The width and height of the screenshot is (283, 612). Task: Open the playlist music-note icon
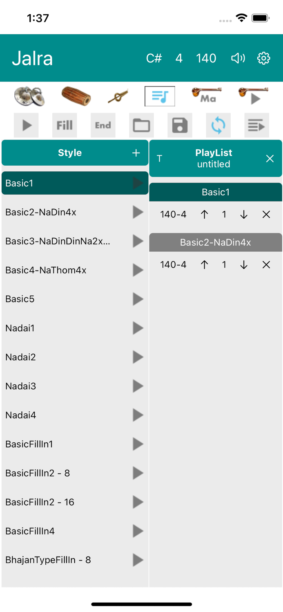[x=160, y=96]
